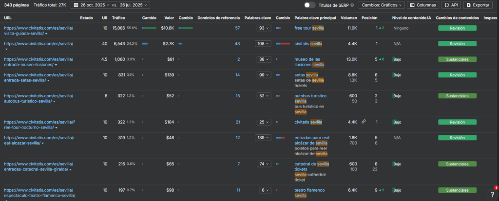
Task: Expand the 93 keywords dropdown in first row
Action: [263, 28]
